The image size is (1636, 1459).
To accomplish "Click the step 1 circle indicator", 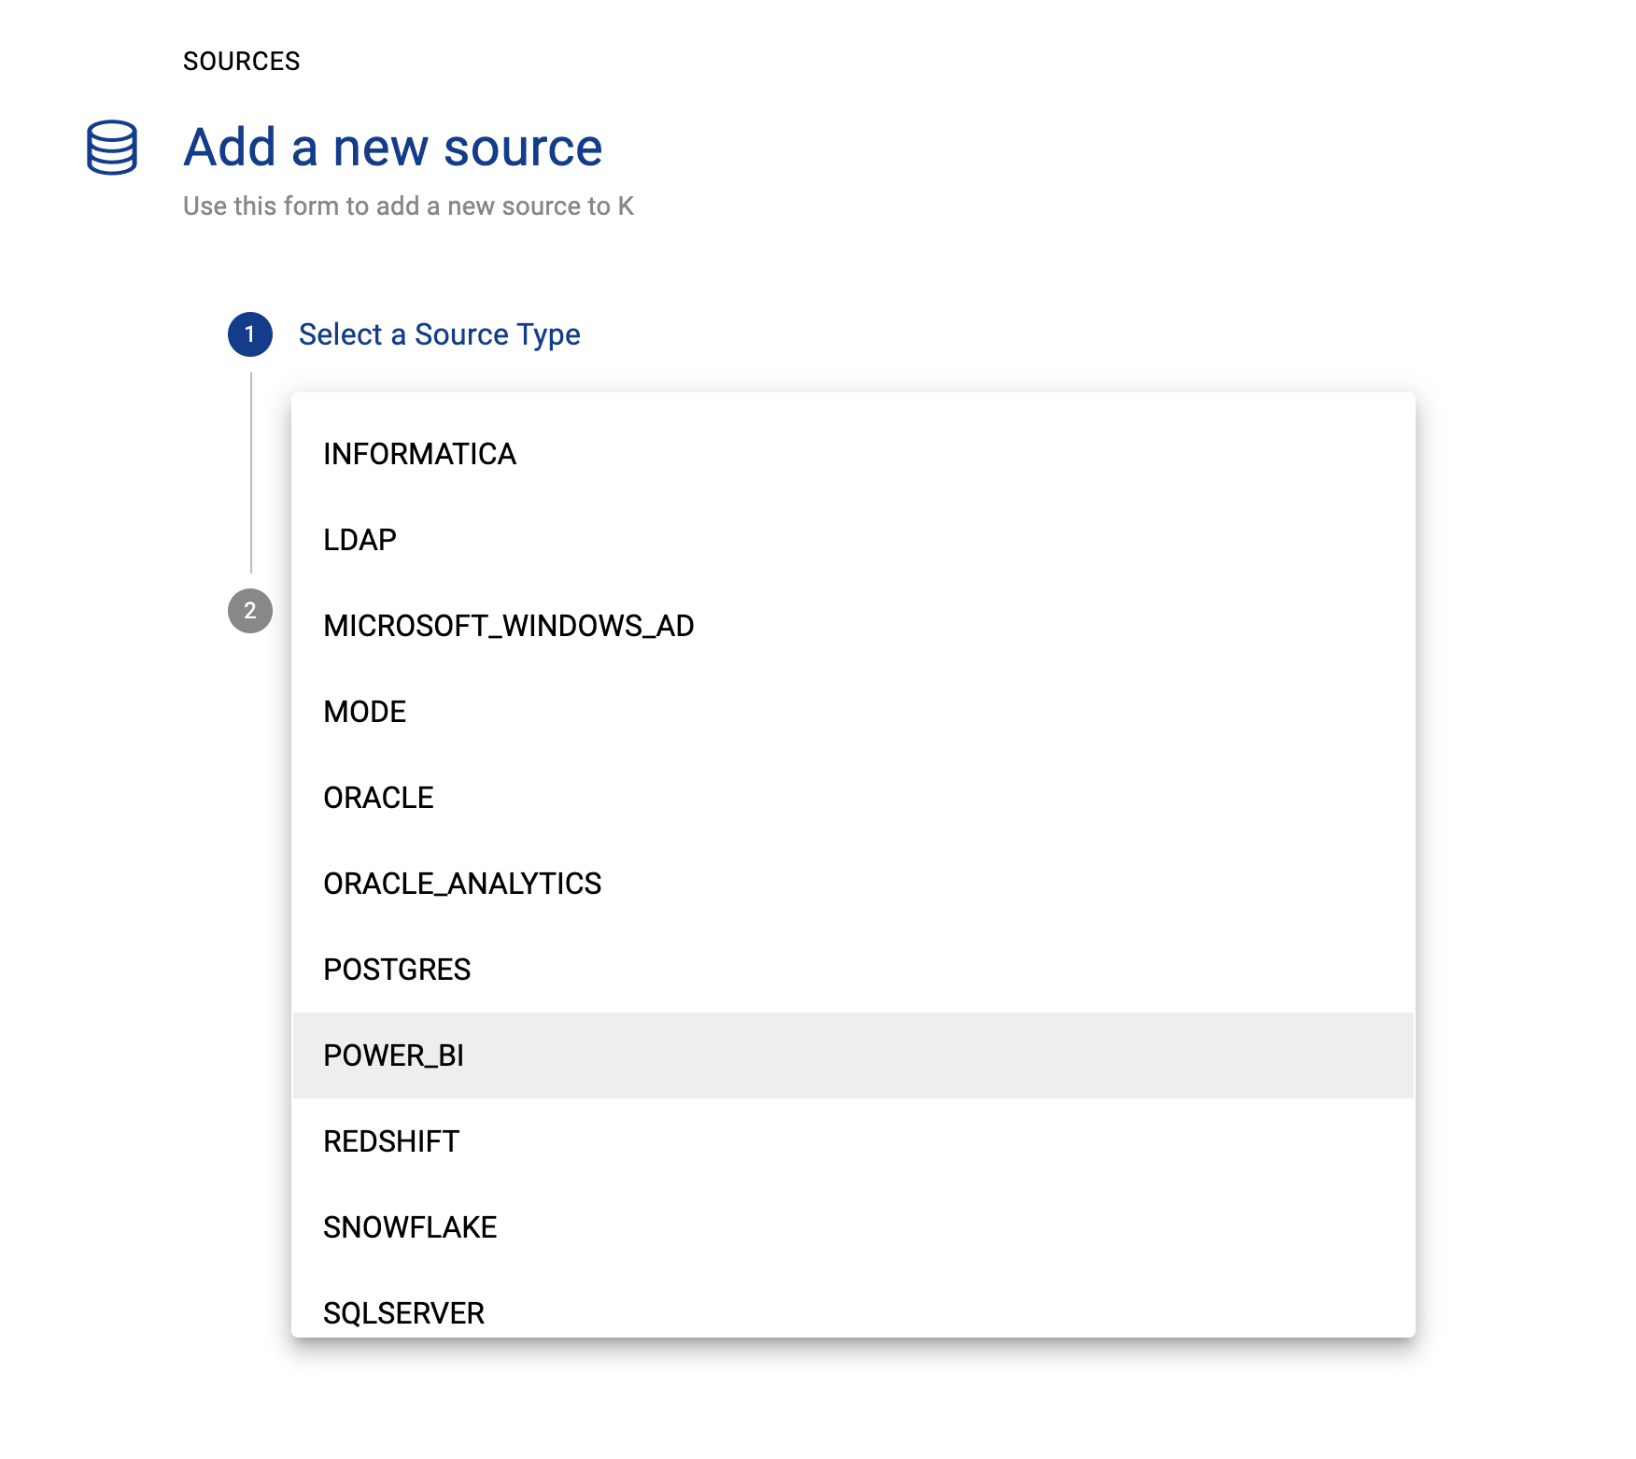I will [x=250, y=334].
